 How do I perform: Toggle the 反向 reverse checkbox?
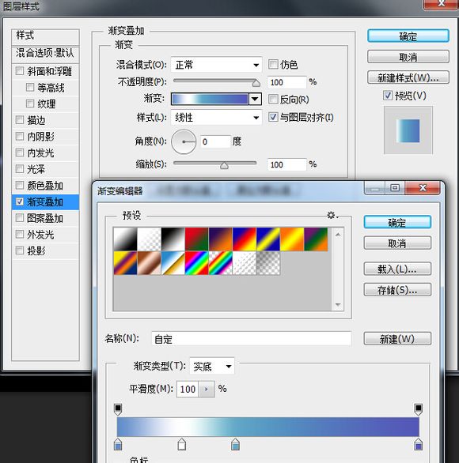273,100
